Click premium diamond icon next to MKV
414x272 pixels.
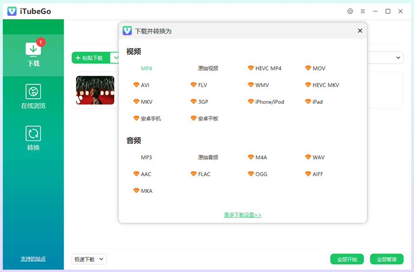(136, 101)
